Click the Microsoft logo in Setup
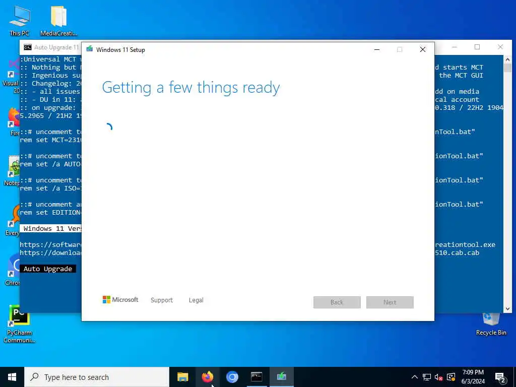Screen dimensions: 516x387 tap(120, 300)
